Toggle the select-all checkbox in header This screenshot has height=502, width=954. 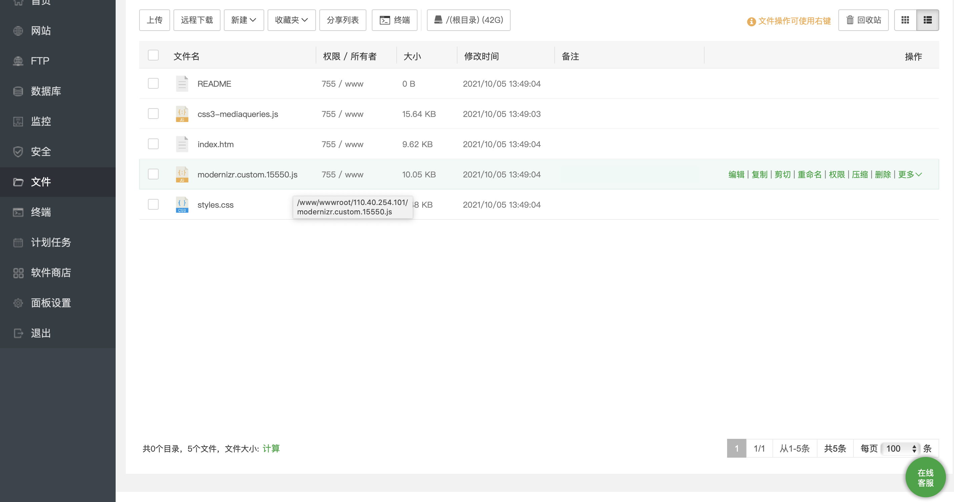153,55
